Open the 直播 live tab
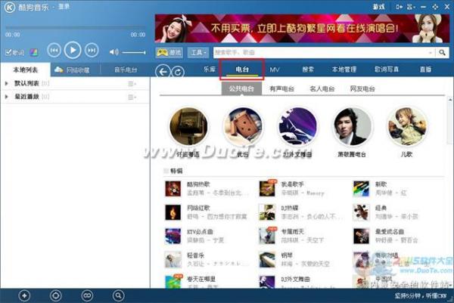The height and width of the screenshot is (303, 454). 425,69
